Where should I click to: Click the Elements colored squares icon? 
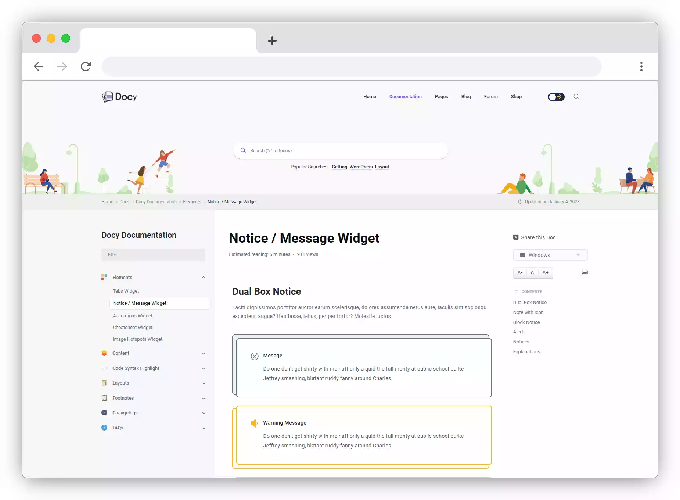[x=104, y=277]
